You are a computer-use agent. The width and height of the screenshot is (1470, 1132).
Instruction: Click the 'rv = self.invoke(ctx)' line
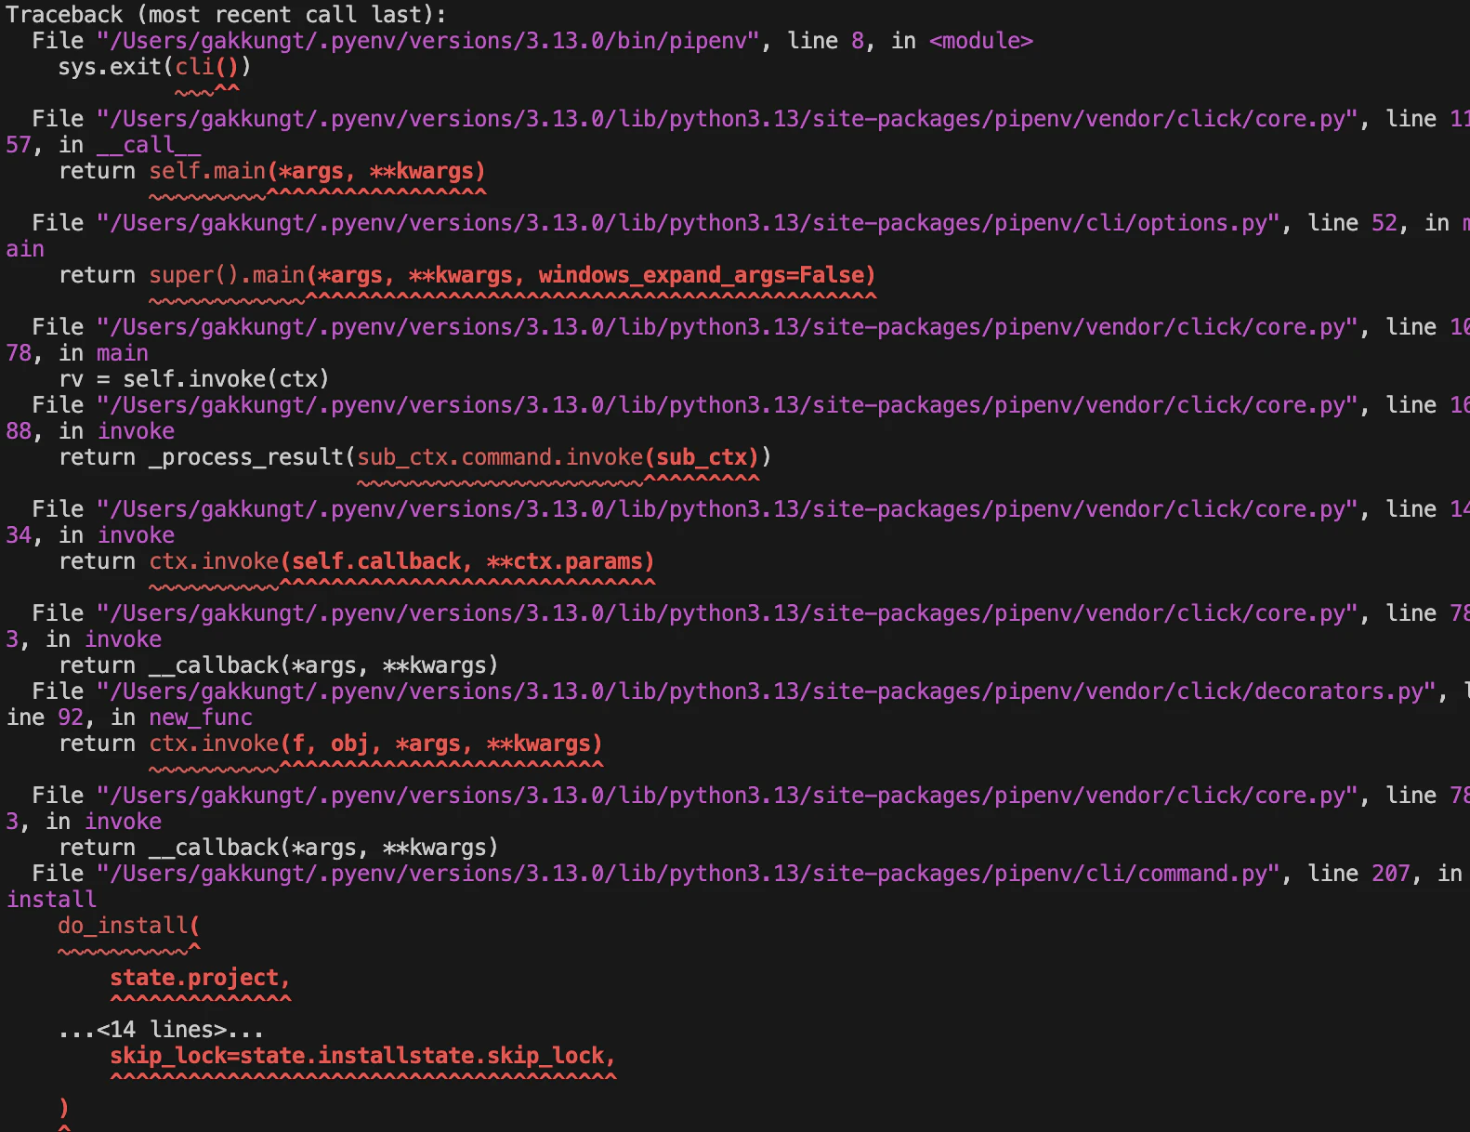[x=193, y=379]
